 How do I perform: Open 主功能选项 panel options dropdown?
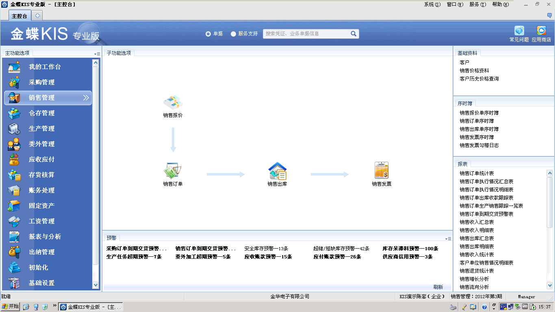pos(97,54)
